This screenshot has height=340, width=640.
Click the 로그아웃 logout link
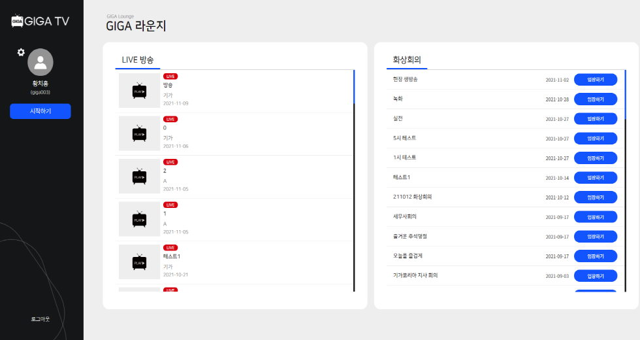(x=40, y=319)
